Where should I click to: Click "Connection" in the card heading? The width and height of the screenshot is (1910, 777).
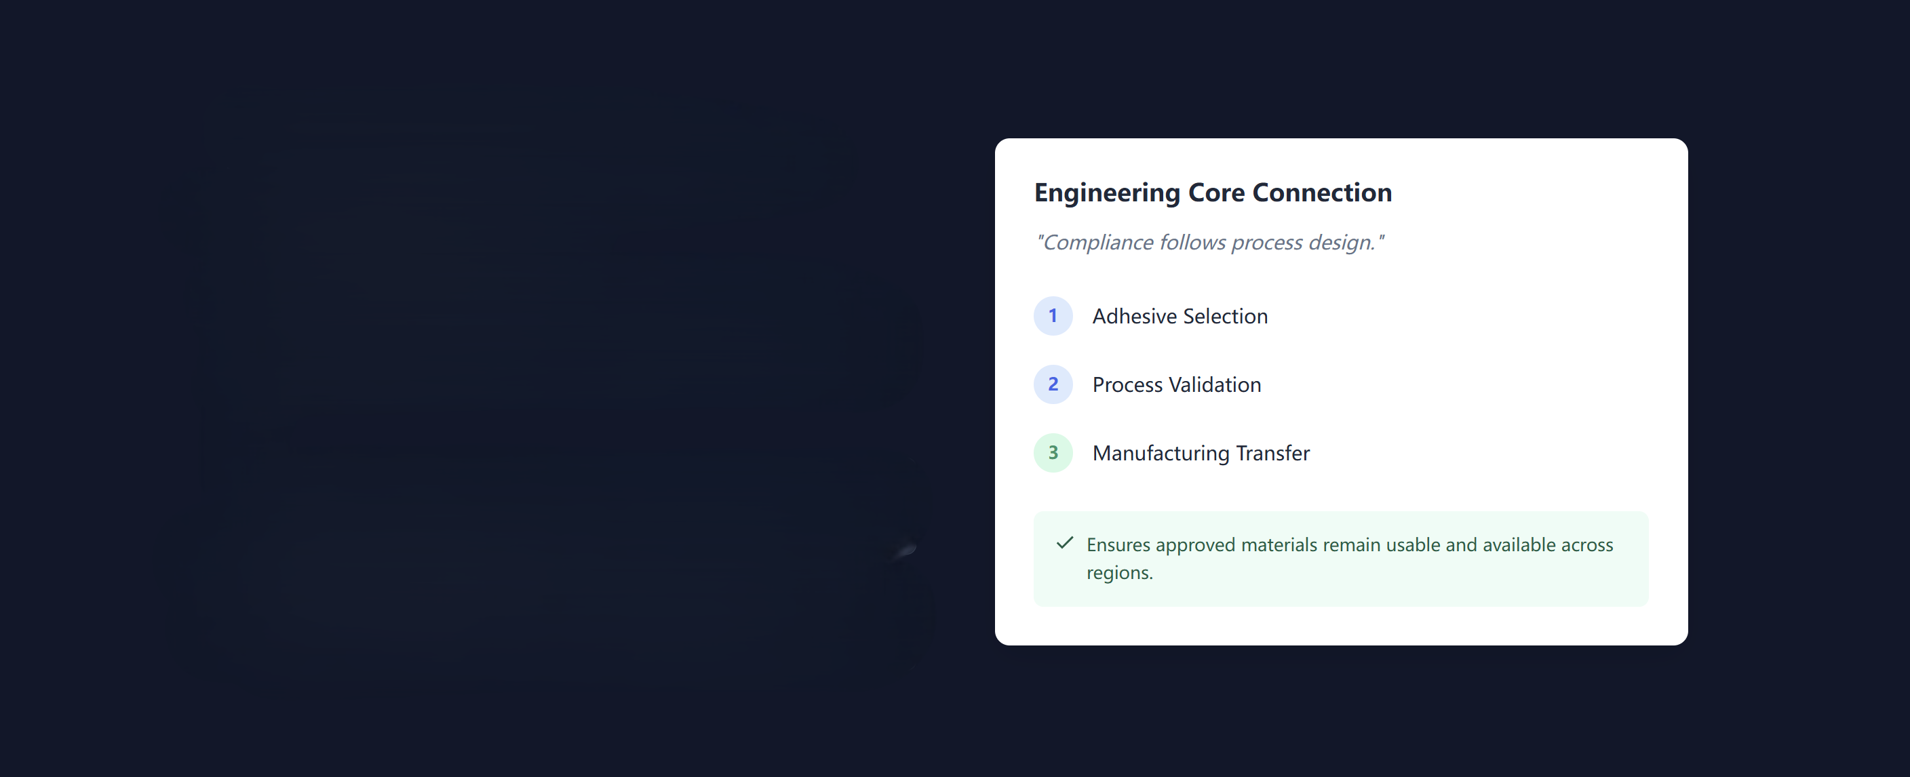coord(1322,193)
